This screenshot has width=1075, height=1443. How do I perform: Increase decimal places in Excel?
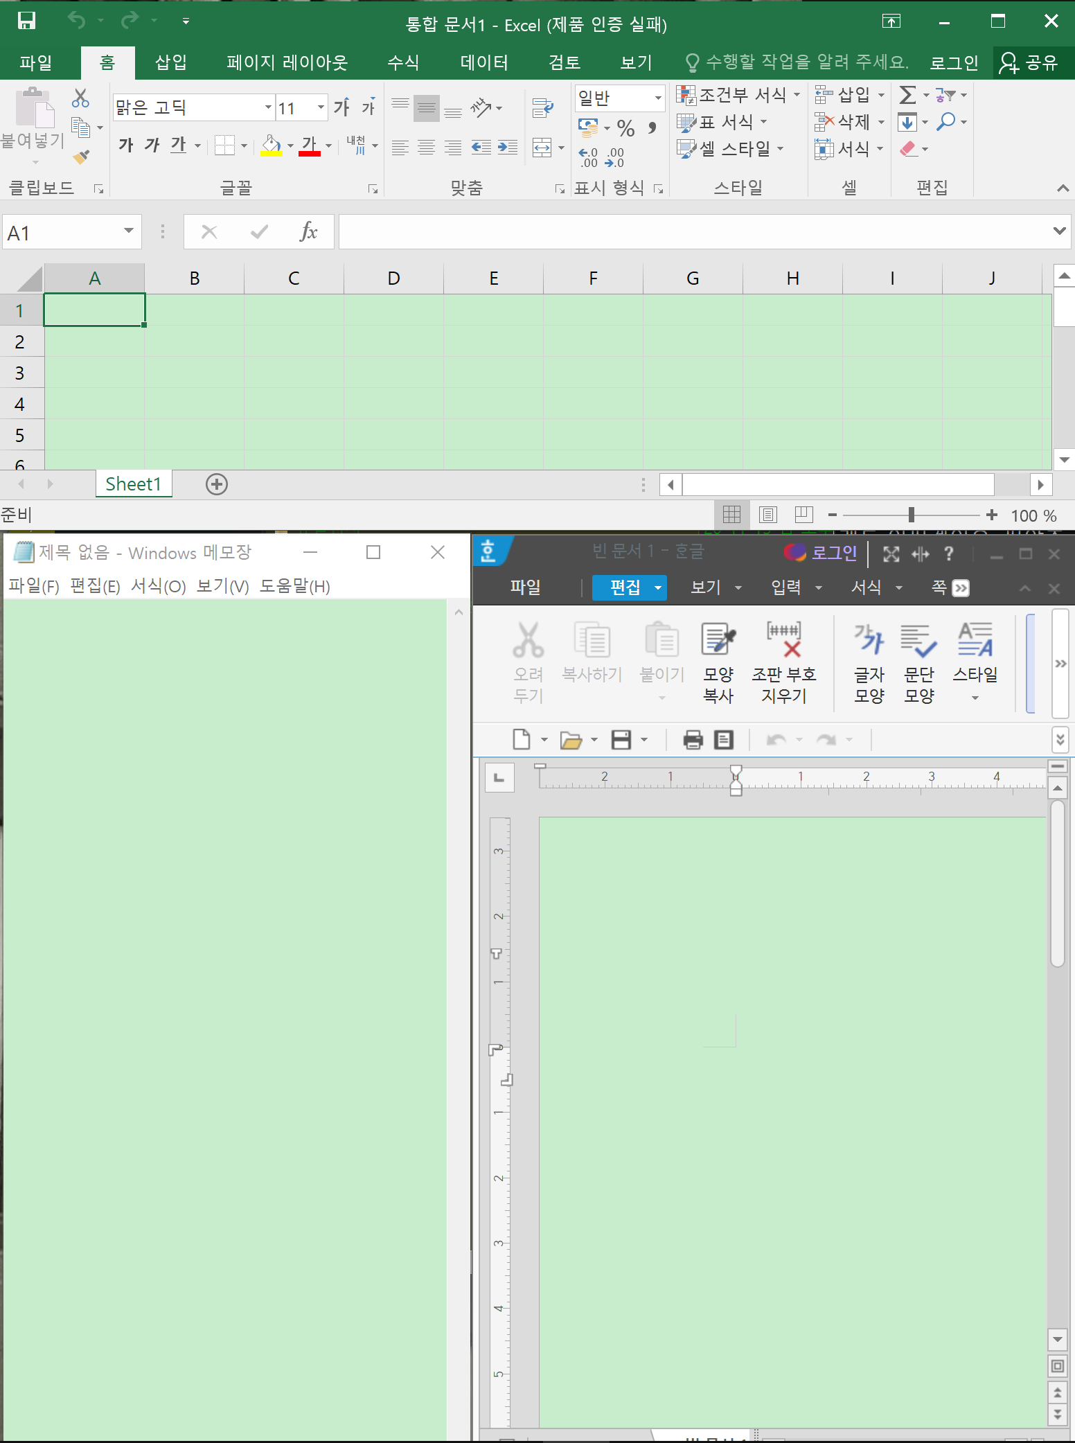pyautogui.click(x=588, y=158)
